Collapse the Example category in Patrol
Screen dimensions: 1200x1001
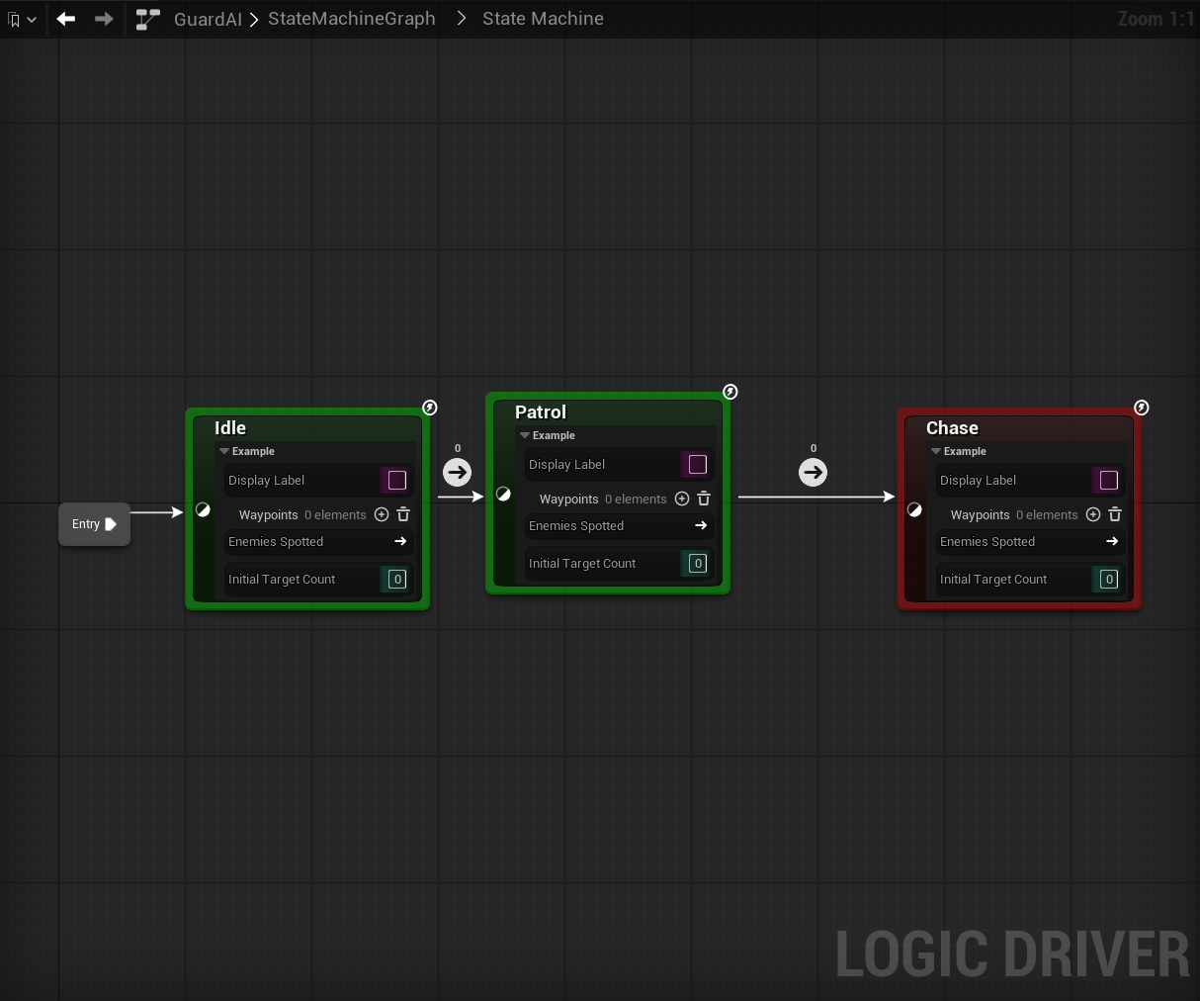tap(525, 435)
